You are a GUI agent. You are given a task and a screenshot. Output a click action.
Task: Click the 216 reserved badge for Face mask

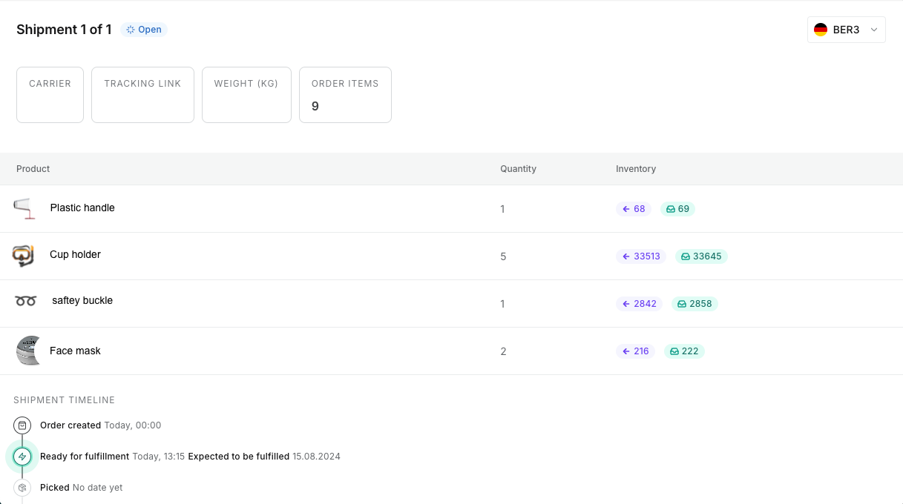[635, 351]
